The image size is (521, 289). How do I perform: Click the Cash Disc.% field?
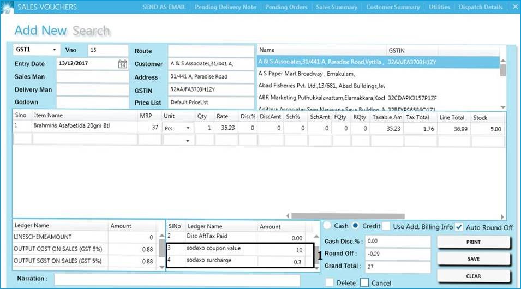coord(398,241)
